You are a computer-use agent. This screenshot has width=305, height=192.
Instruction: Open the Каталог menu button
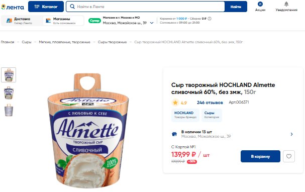click(x=46, y=7)
